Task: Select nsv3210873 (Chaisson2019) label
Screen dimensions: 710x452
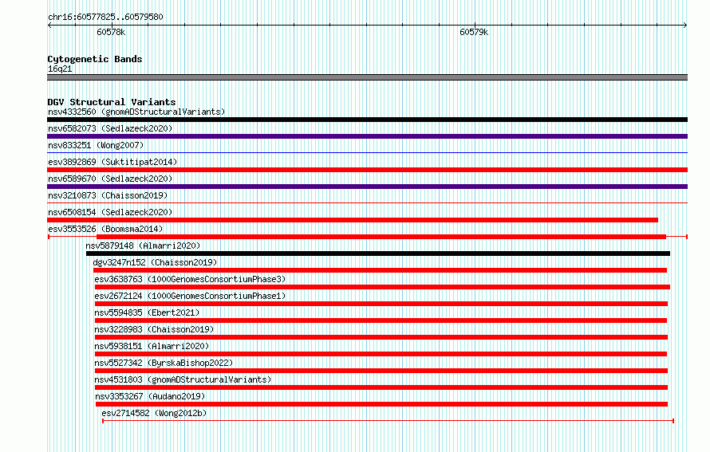Action: (108, 195)
